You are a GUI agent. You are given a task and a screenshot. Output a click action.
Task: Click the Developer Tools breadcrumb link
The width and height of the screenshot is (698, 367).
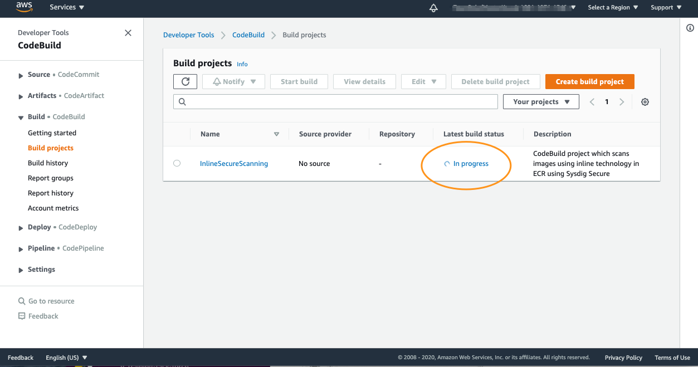189,35
